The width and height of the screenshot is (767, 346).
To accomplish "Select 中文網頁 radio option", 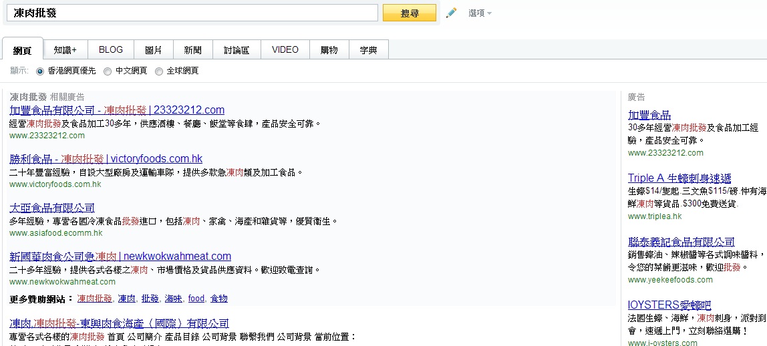I will (108, 71).
